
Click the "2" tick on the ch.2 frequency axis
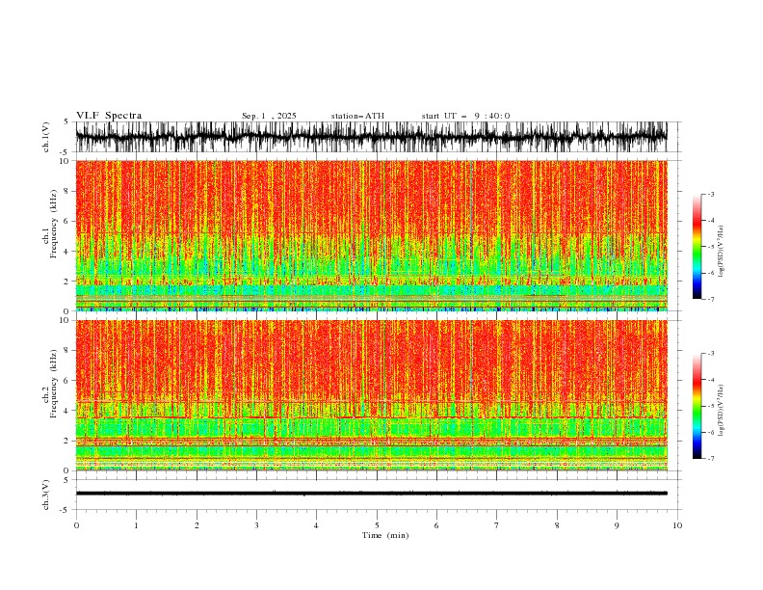click(x=67, y=441)
